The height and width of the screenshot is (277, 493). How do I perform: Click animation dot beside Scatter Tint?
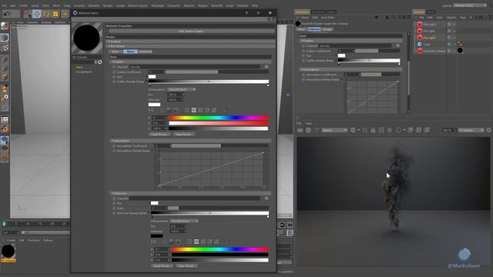(114, 77)
